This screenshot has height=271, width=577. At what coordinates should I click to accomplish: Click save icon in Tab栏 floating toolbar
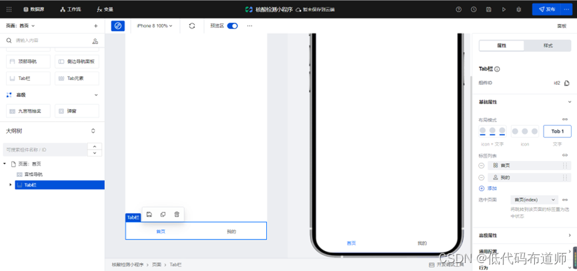pyautogui.click(x=149, y=214)
